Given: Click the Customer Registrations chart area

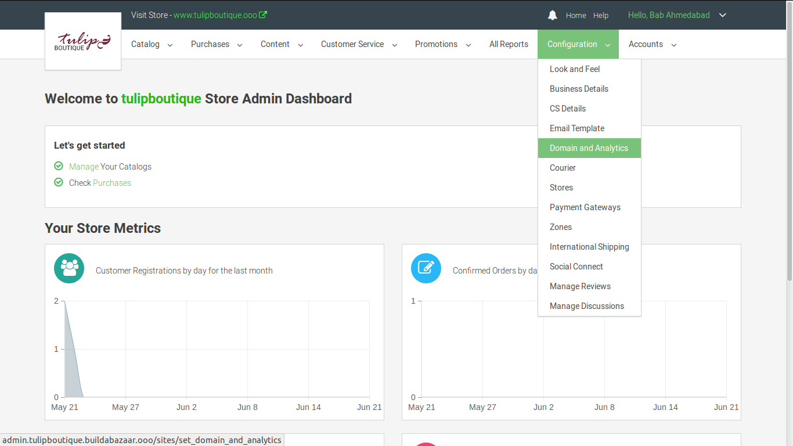Looking at the screenshot, I should (x=216, y=349).
